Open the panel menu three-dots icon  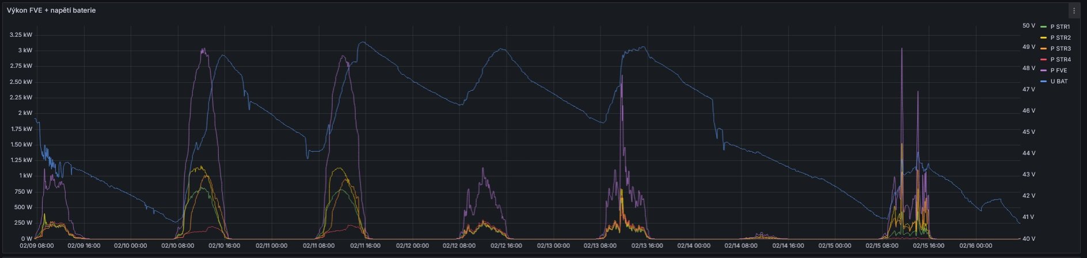pyautogui.click(x=1074, y=11)
